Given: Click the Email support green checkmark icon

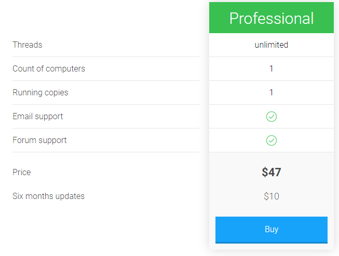Looking at the screenshot, I should tap(272, 117).
